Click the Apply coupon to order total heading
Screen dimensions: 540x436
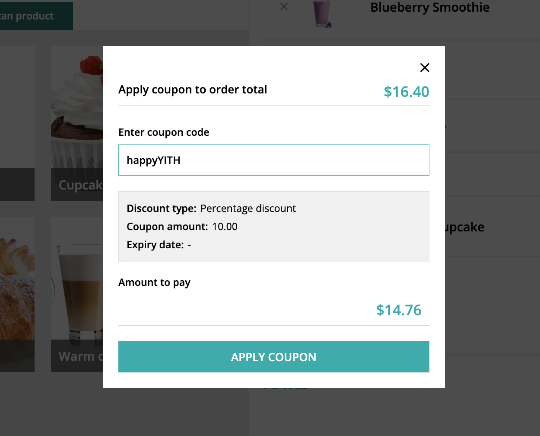[193, 90]
